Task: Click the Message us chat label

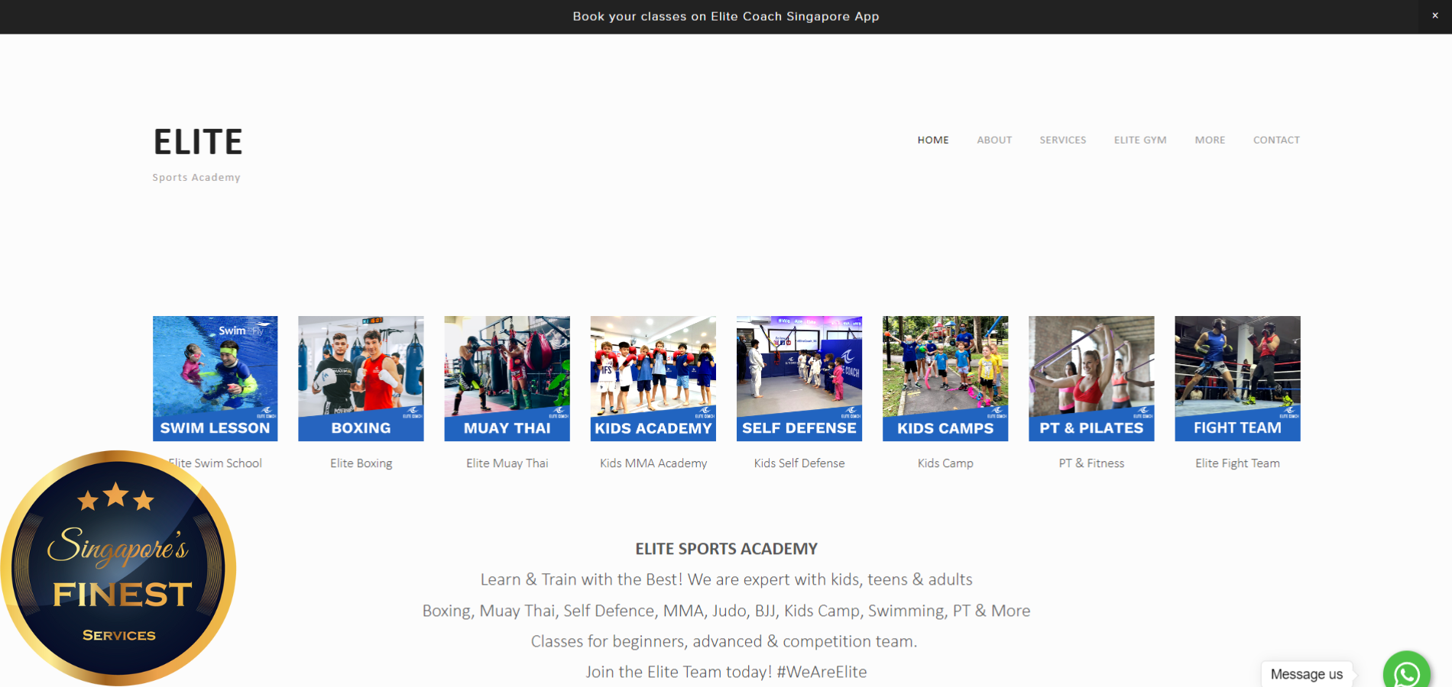Action: point(1306,674)
